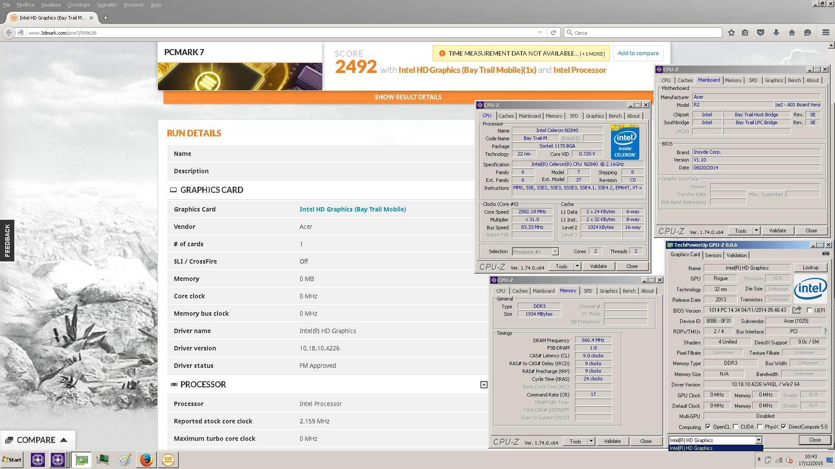Show hidden tray icons arrow
The height and width of the screenshot is (469, 835).
click(x=759, y=459)
